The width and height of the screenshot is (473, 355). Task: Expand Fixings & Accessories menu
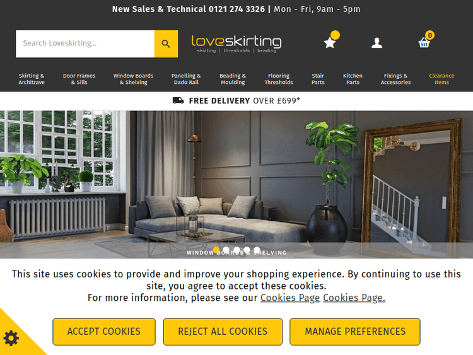pyautogui.click(x=395, y=79)
